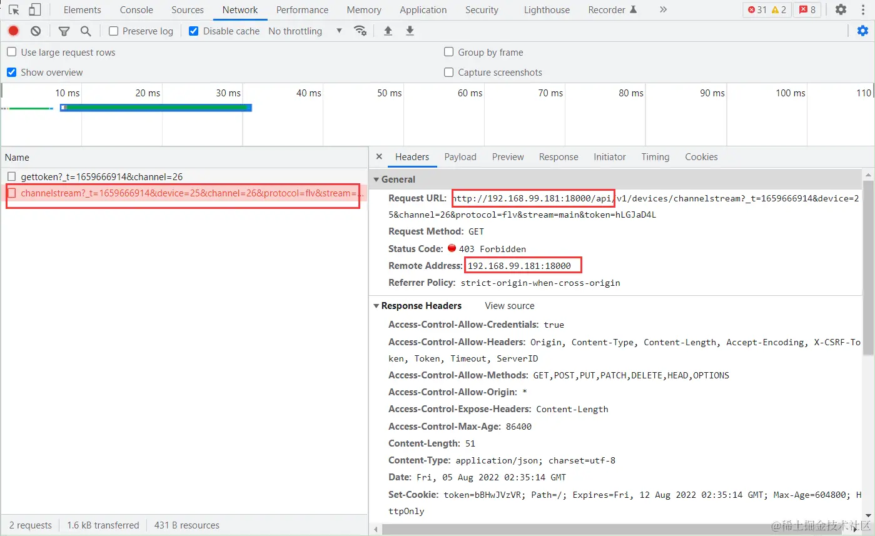
Task: Enable Use large request rows
Action: click(11, 52)
